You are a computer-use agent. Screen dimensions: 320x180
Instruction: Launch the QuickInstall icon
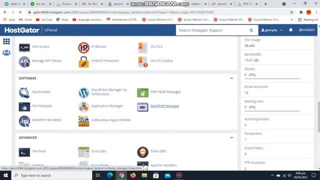[24, 93]
